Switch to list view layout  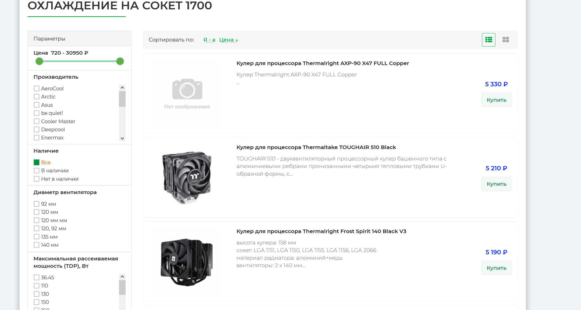pos(489,40)
